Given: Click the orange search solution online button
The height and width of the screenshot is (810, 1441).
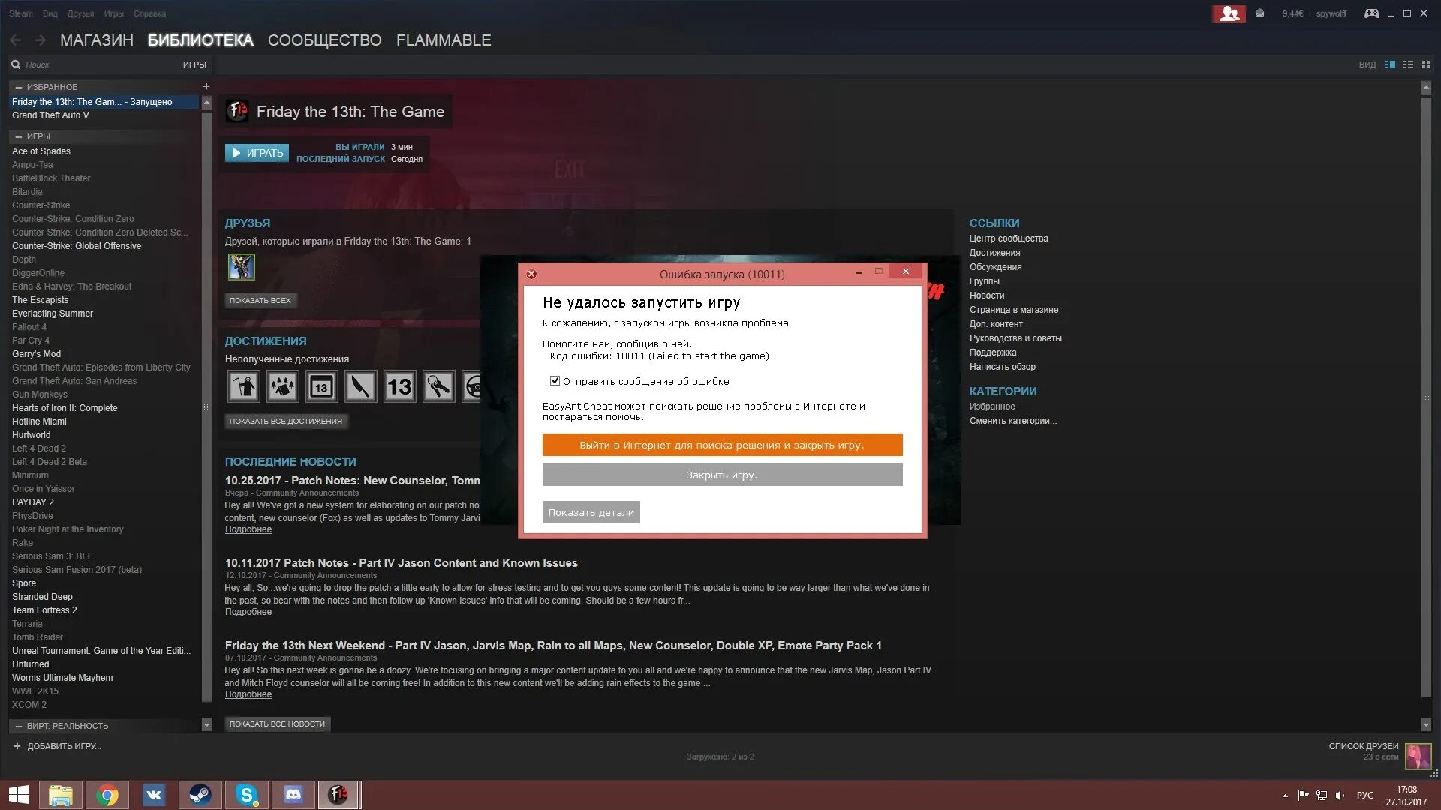Looking at the screenshot, I should 722,445.
